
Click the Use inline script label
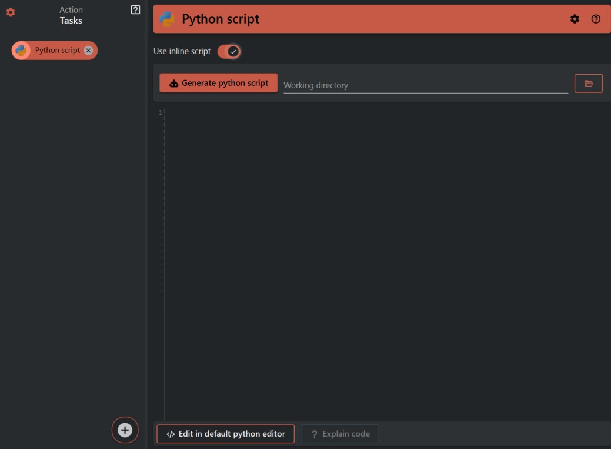point(182,51)
